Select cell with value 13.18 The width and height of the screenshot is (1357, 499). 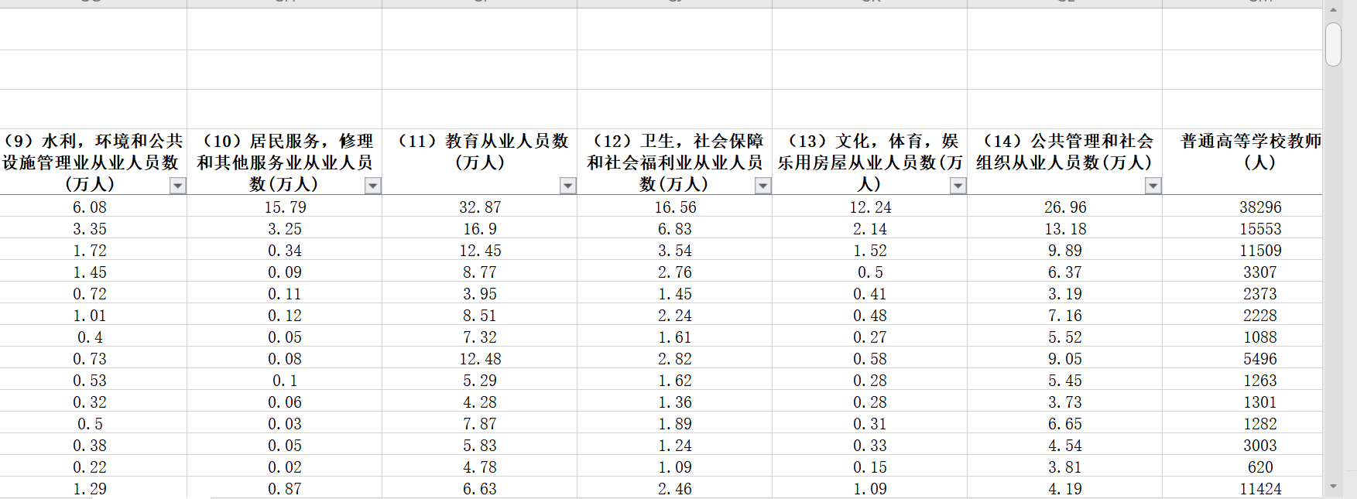pos(1065,229)
